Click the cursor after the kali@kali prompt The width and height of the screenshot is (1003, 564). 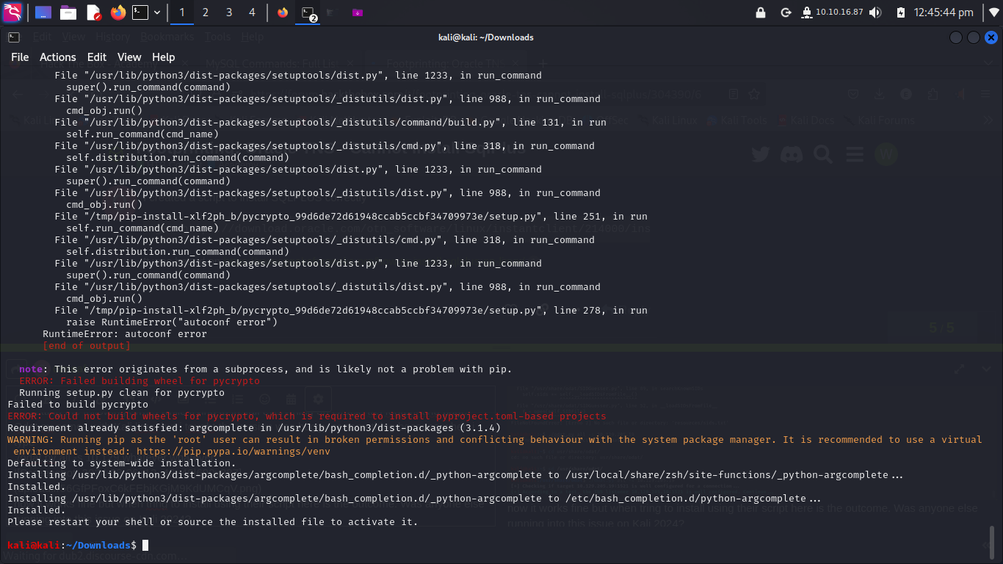click(x=145, y=545)
